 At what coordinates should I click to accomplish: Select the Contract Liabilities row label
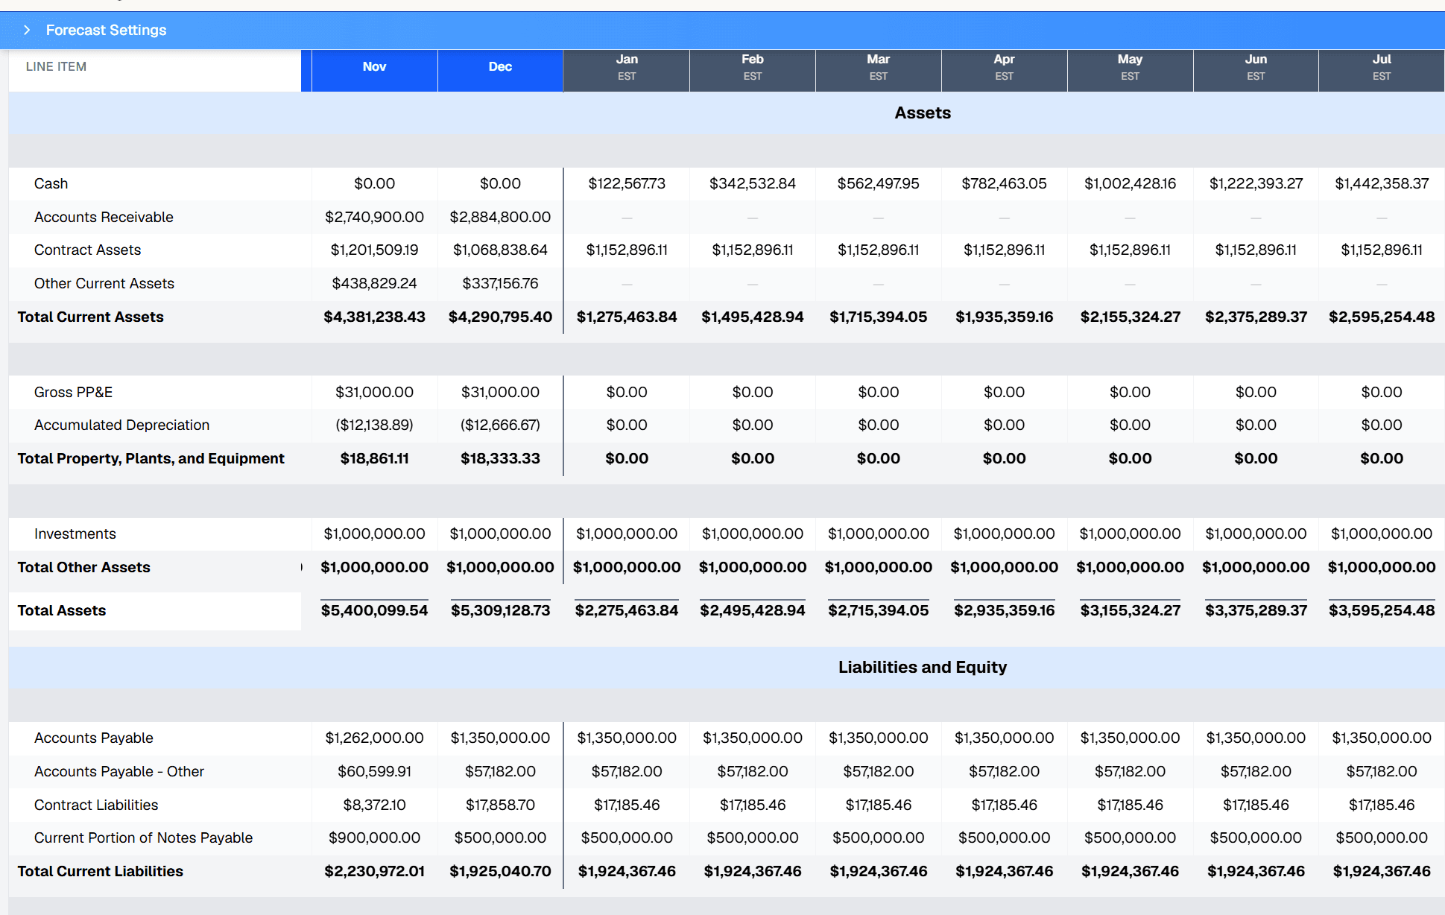[x=95, y=805]
